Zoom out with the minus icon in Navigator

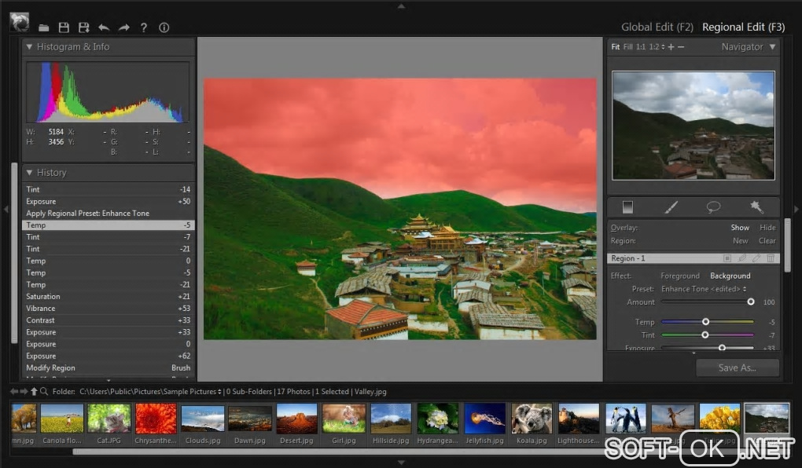681,47
